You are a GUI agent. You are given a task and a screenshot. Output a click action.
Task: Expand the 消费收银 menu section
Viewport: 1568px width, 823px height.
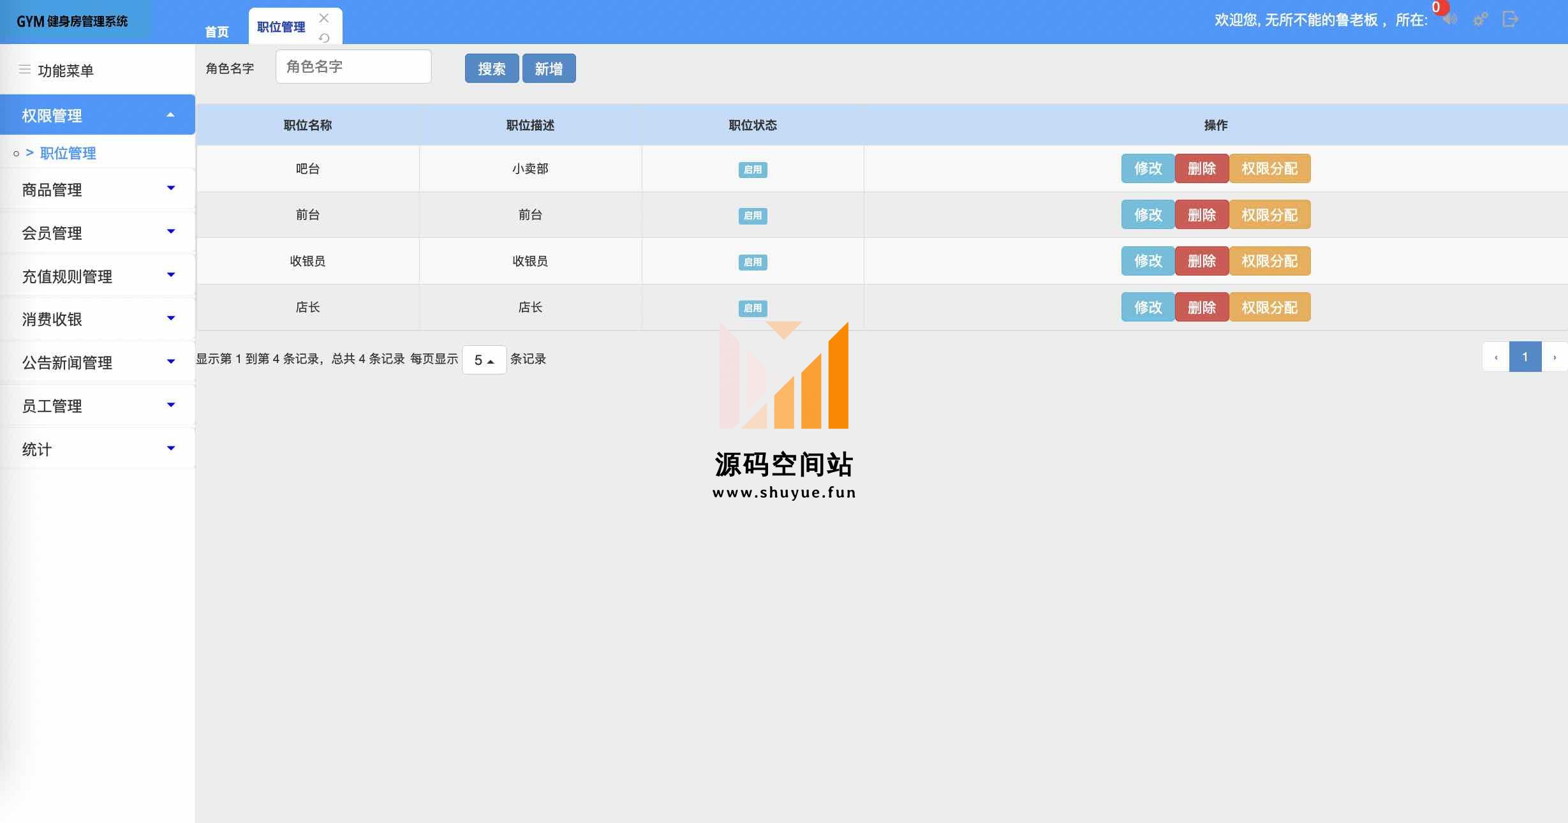(98, 318)
